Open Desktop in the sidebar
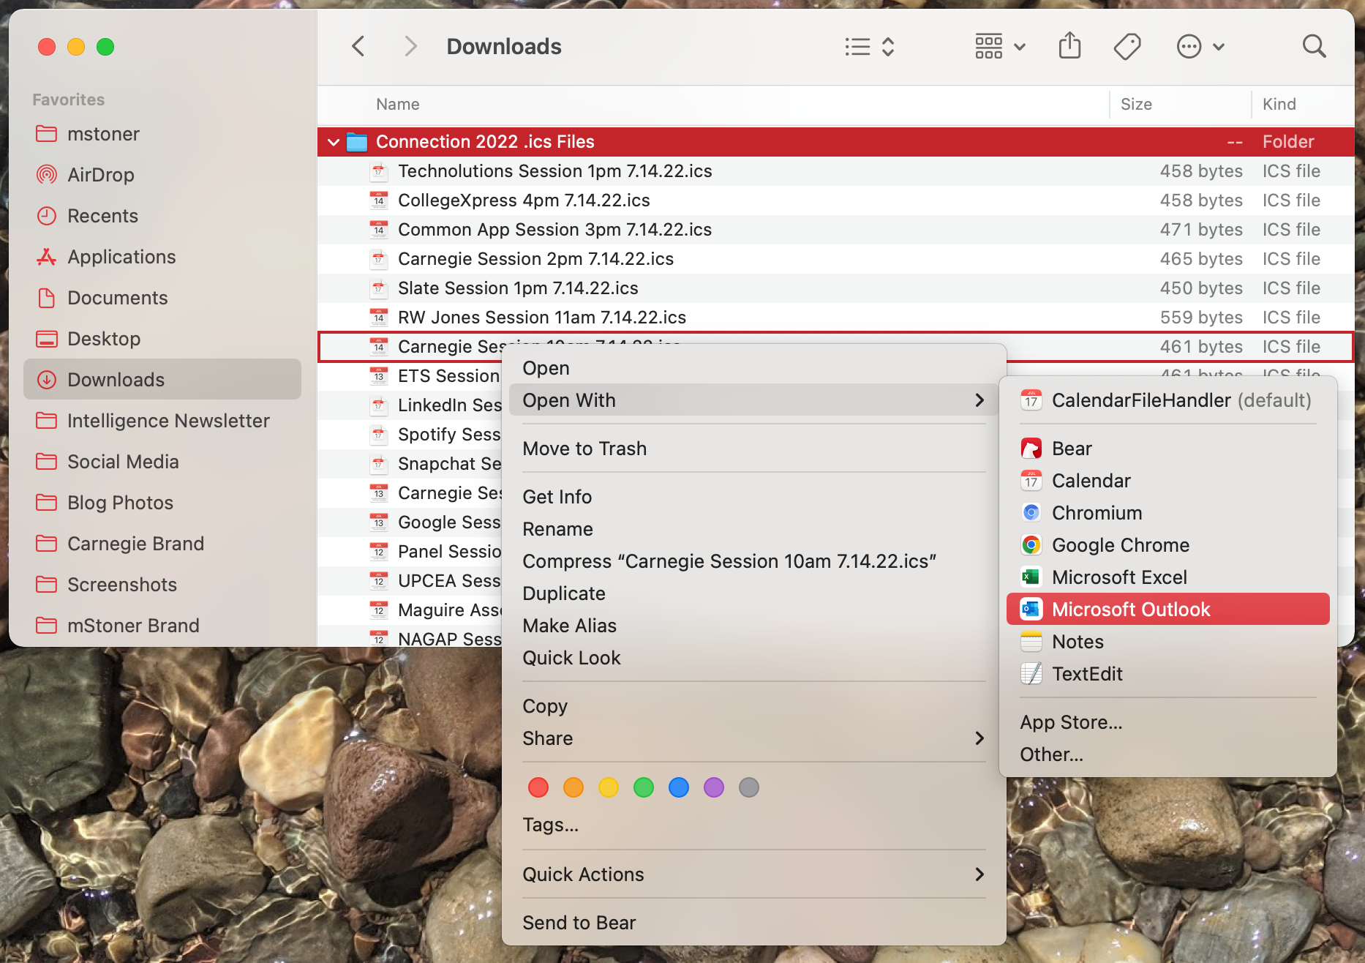1365x963 pixels. [162, 339]
